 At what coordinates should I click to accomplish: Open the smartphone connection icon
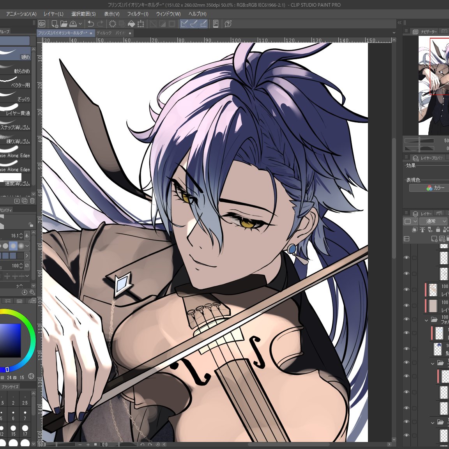[216, 24]
